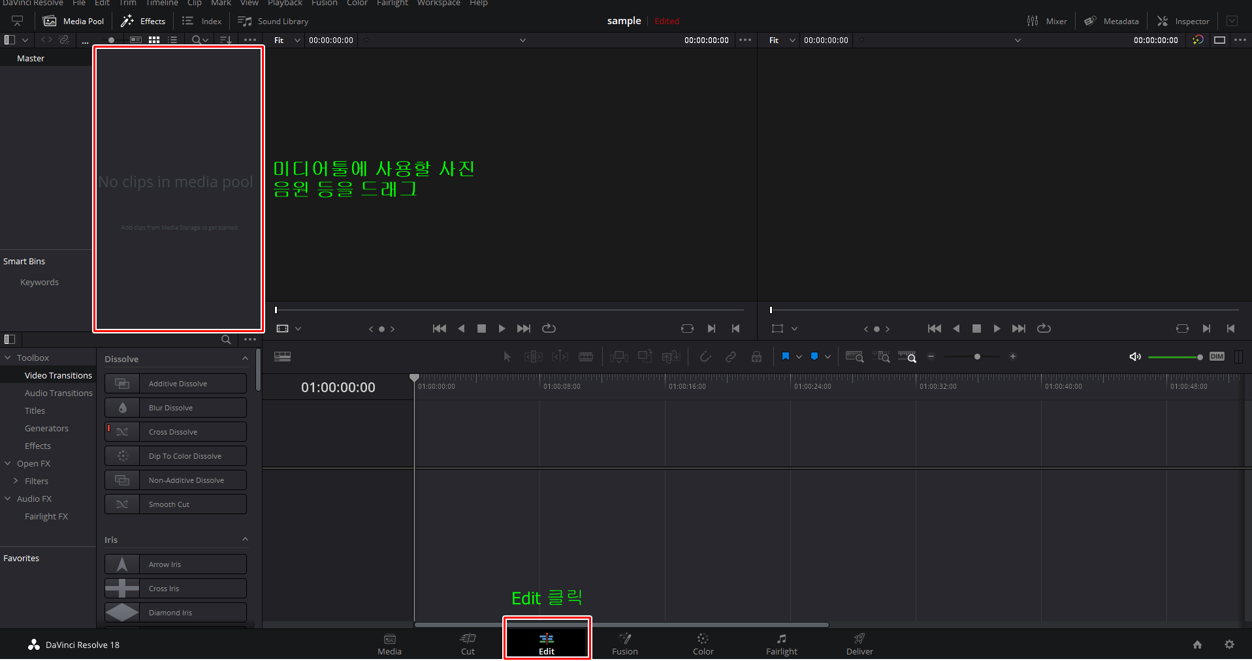This screenshot has height=661, width=1252.
Task: Toggle the DIM audio button
Action: (x=1217, y=356)
